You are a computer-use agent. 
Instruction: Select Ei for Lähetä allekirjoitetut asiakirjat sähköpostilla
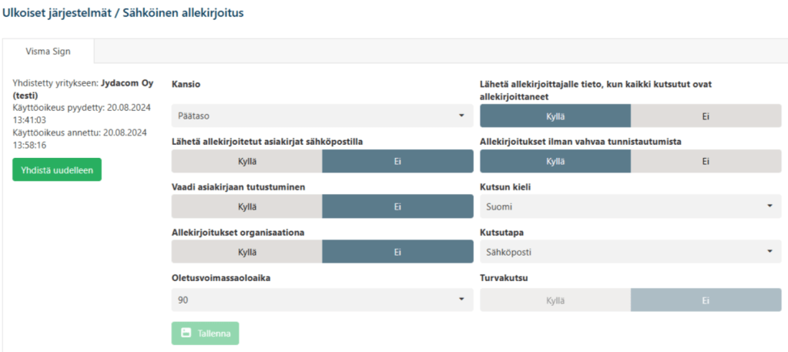pos(397,162)
